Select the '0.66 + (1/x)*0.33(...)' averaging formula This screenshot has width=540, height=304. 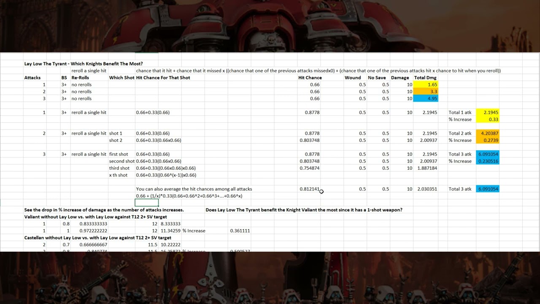189,196
